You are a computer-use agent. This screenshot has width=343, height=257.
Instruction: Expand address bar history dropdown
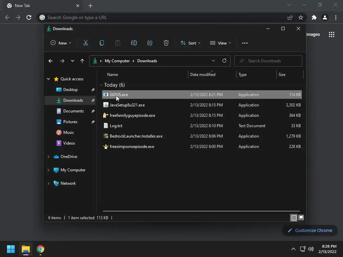tap(213, 61)
